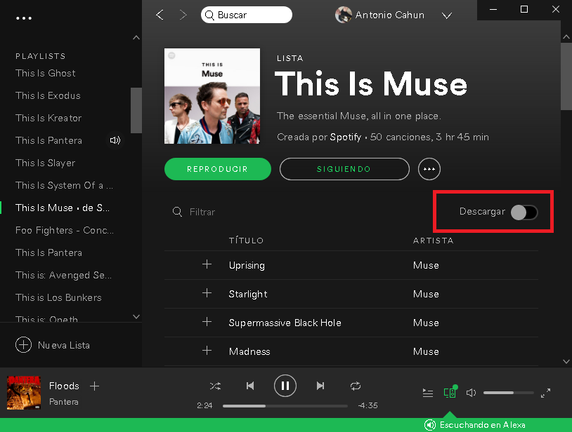Viewport: 572px width, 432px height.
Task: Skip to previous track
Action: click(x=250, y=386)
